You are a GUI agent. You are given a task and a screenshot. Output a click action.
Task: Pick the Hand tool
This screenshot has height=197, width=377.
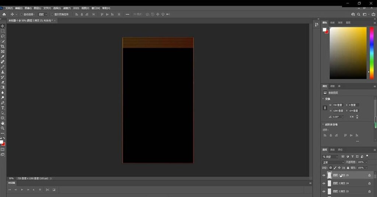point(3,123)
